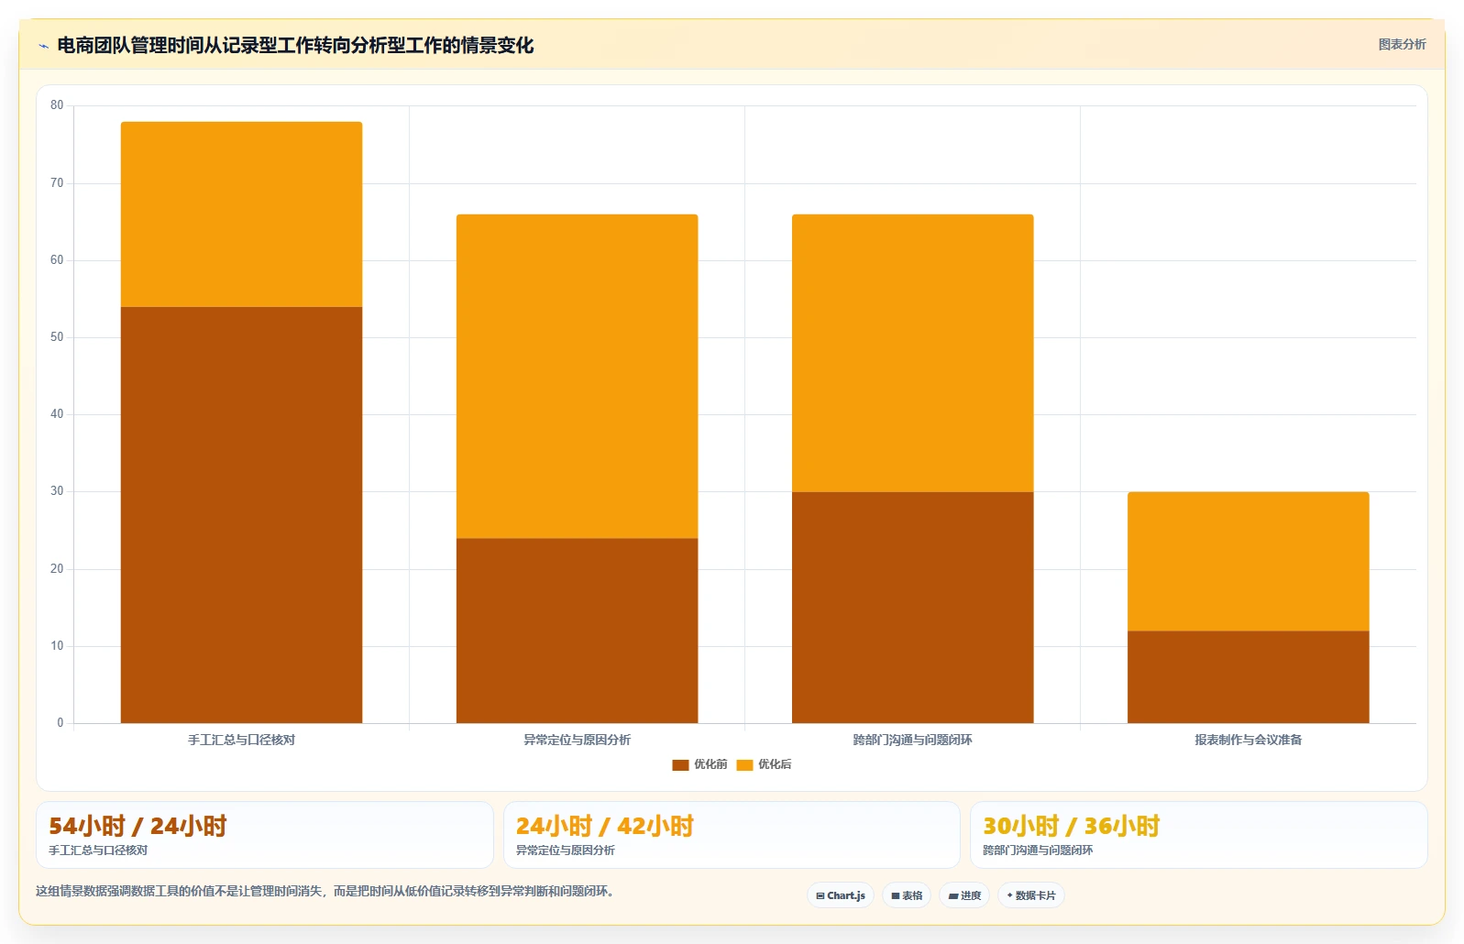
Task: Select the 进度 tag chip
Action: [x=964, y=895]
